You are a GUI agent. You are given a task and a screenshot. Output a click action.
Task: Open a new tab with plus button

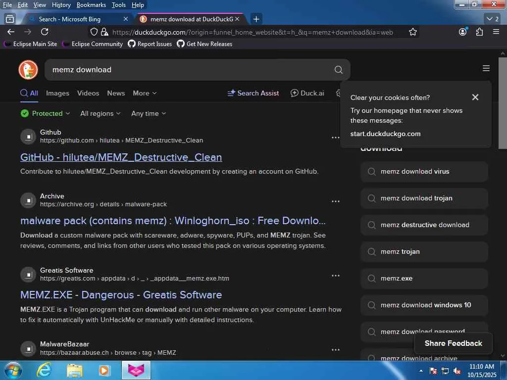(256, 19)
